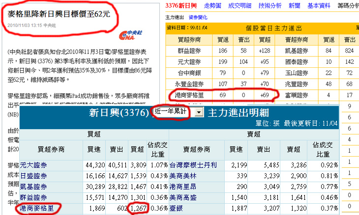
Task: Open the 元大證券 broker link in detail table
Action: (33, 165)
